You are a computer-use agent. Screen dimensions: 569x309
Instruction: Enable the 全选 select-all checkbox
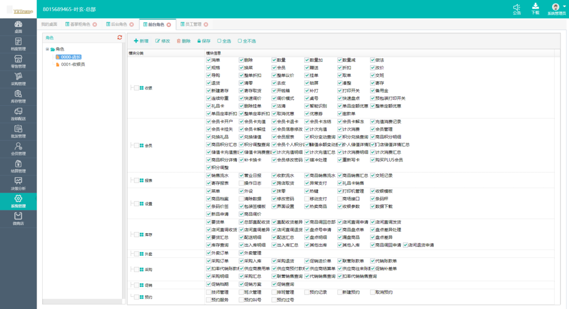(219, 41)
